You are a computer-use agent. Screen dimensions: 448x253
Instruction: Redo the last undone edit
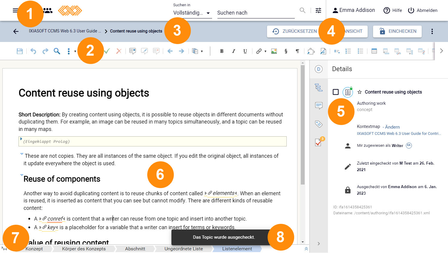[x=45, y=51]
